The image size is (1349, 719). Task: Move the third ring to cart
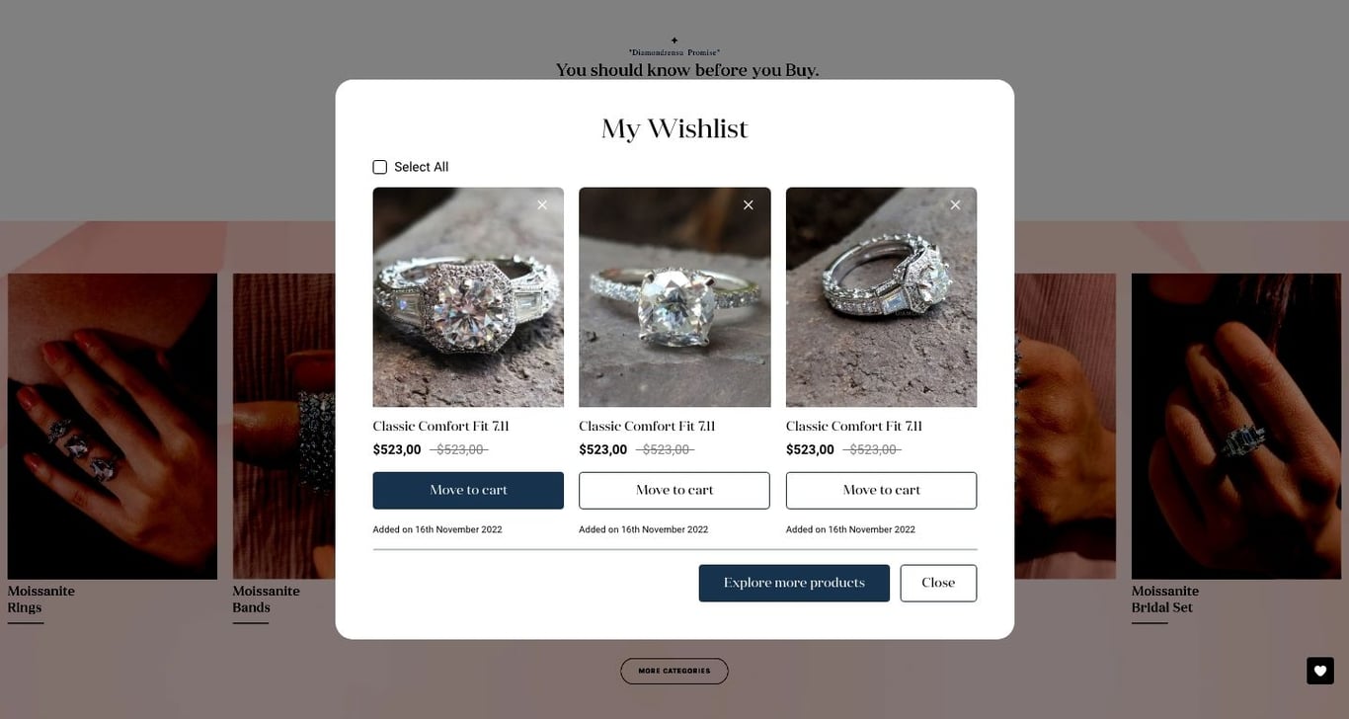point(881,491)
